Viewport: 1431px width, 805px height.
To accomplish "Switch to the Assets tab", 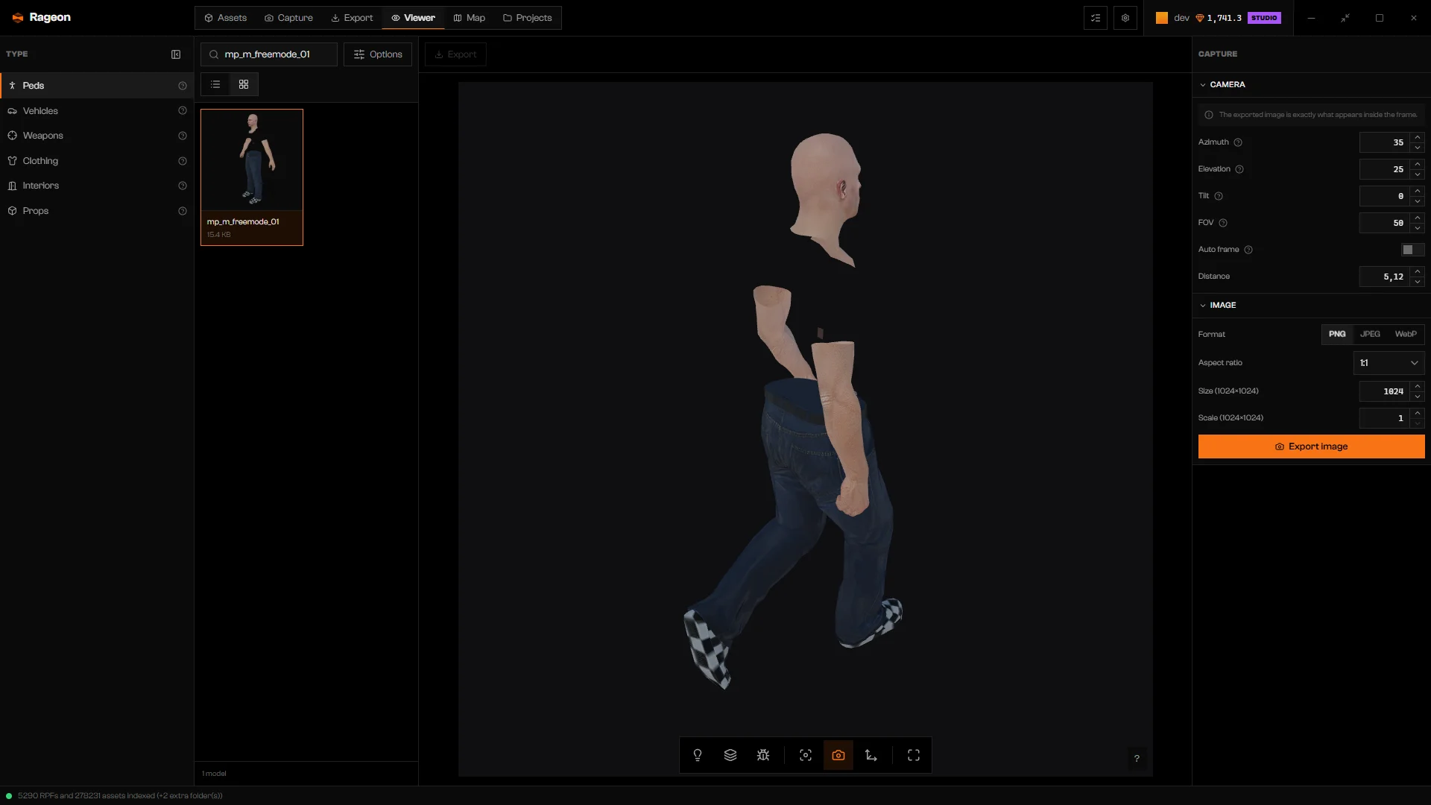I will 225,18.
